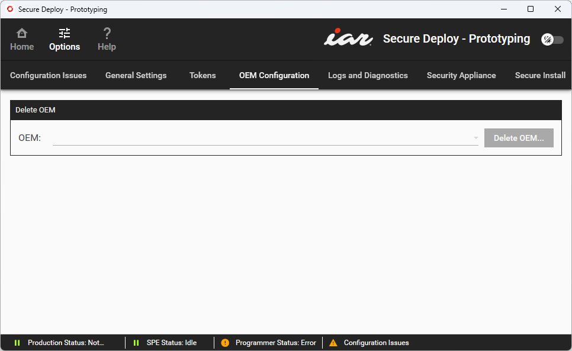Click the Secure Deploy app icon in titlebar

click(9, 9)
